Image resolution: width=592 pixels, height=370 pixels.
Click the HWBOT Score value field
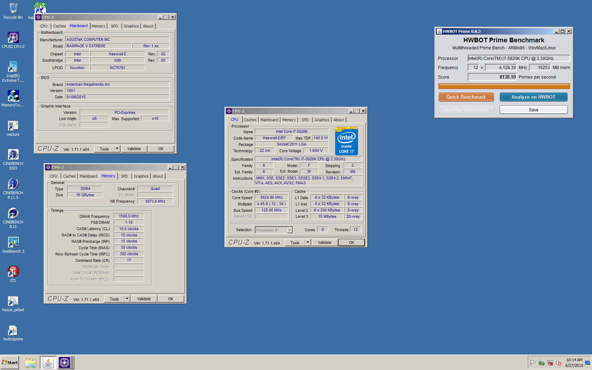pyautogui.click(x=492, y=77)
